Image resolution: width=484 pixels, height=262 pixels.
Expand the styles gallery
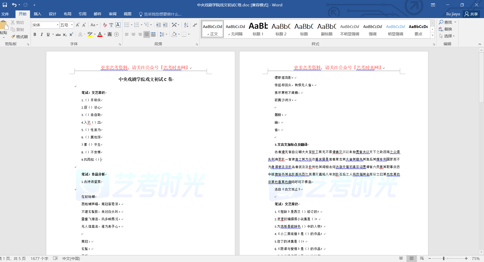tap(432, 36)
